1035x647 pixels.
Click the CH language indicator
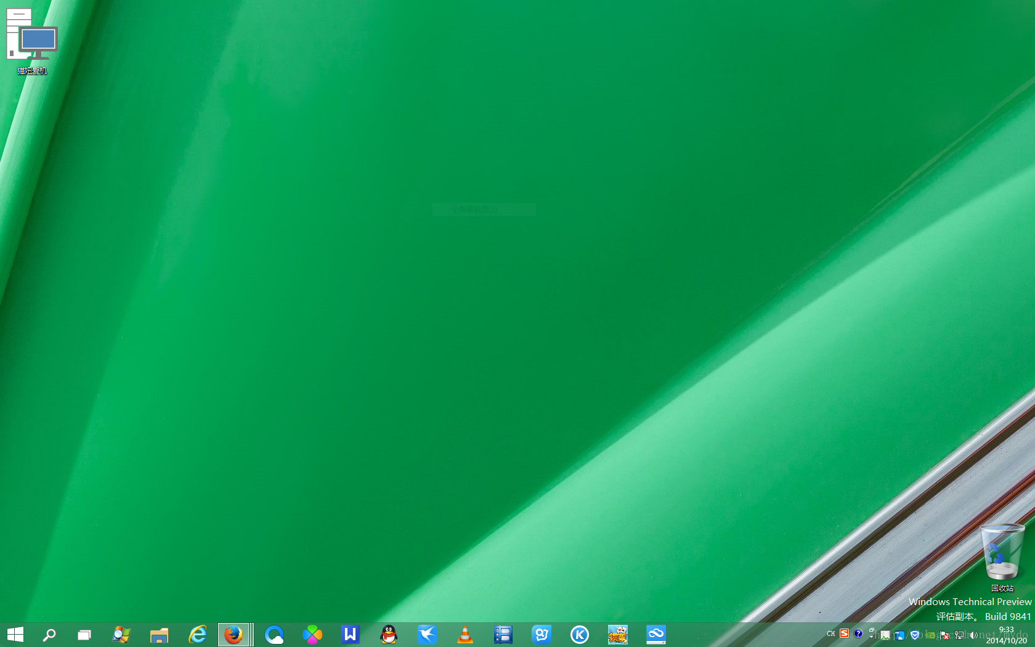[x=831, y=633]
